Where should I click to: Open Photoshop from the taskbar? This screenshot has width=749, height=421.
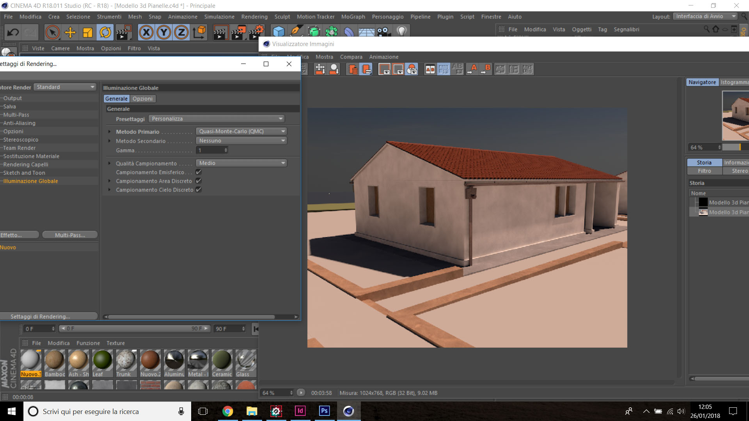click(x=324, y=411)
